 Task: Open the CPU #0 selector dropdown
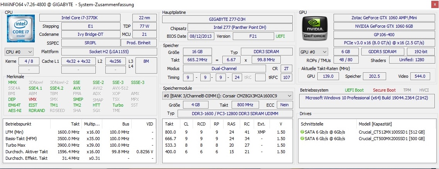[x=19, y=52]
